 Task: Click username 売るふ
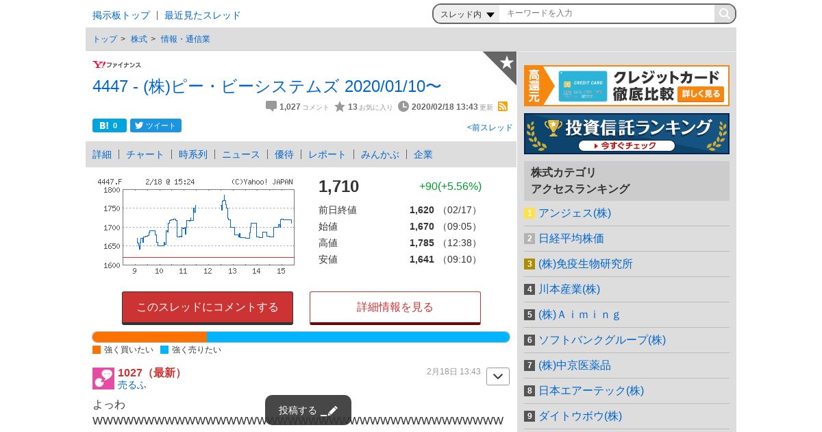(132, 385)
